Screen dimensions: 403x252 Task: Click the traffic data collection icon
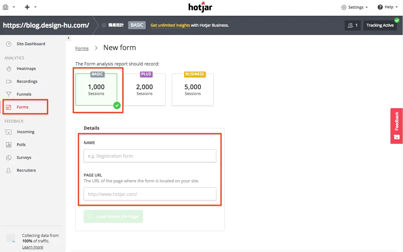tap(11, 238)
